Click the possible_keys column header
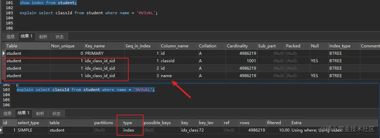The image size is (380, 138). pos(161,122)
